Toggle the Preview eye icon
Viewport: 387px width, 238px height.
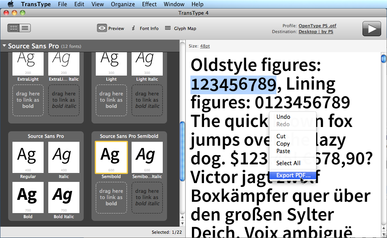click(102, 28)
